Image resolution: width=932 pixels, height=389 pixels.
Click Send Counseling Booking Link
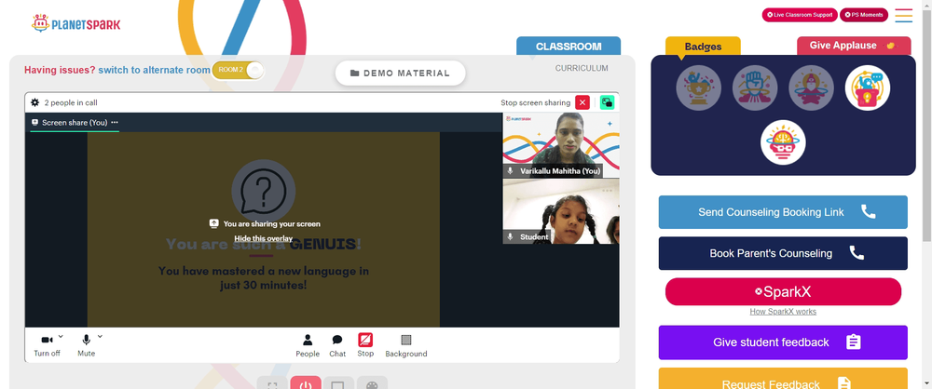coord(783,212)
